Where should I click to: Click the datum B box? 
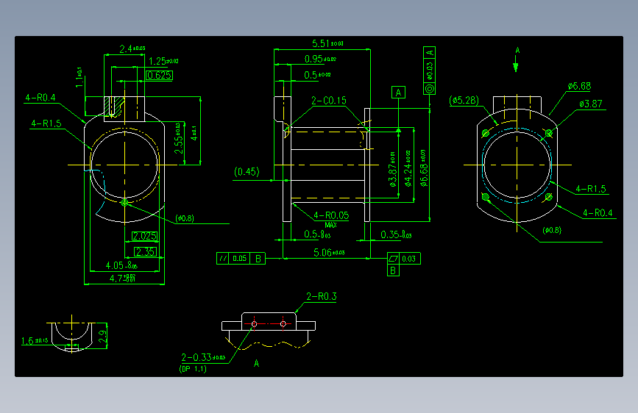(393, 270)
